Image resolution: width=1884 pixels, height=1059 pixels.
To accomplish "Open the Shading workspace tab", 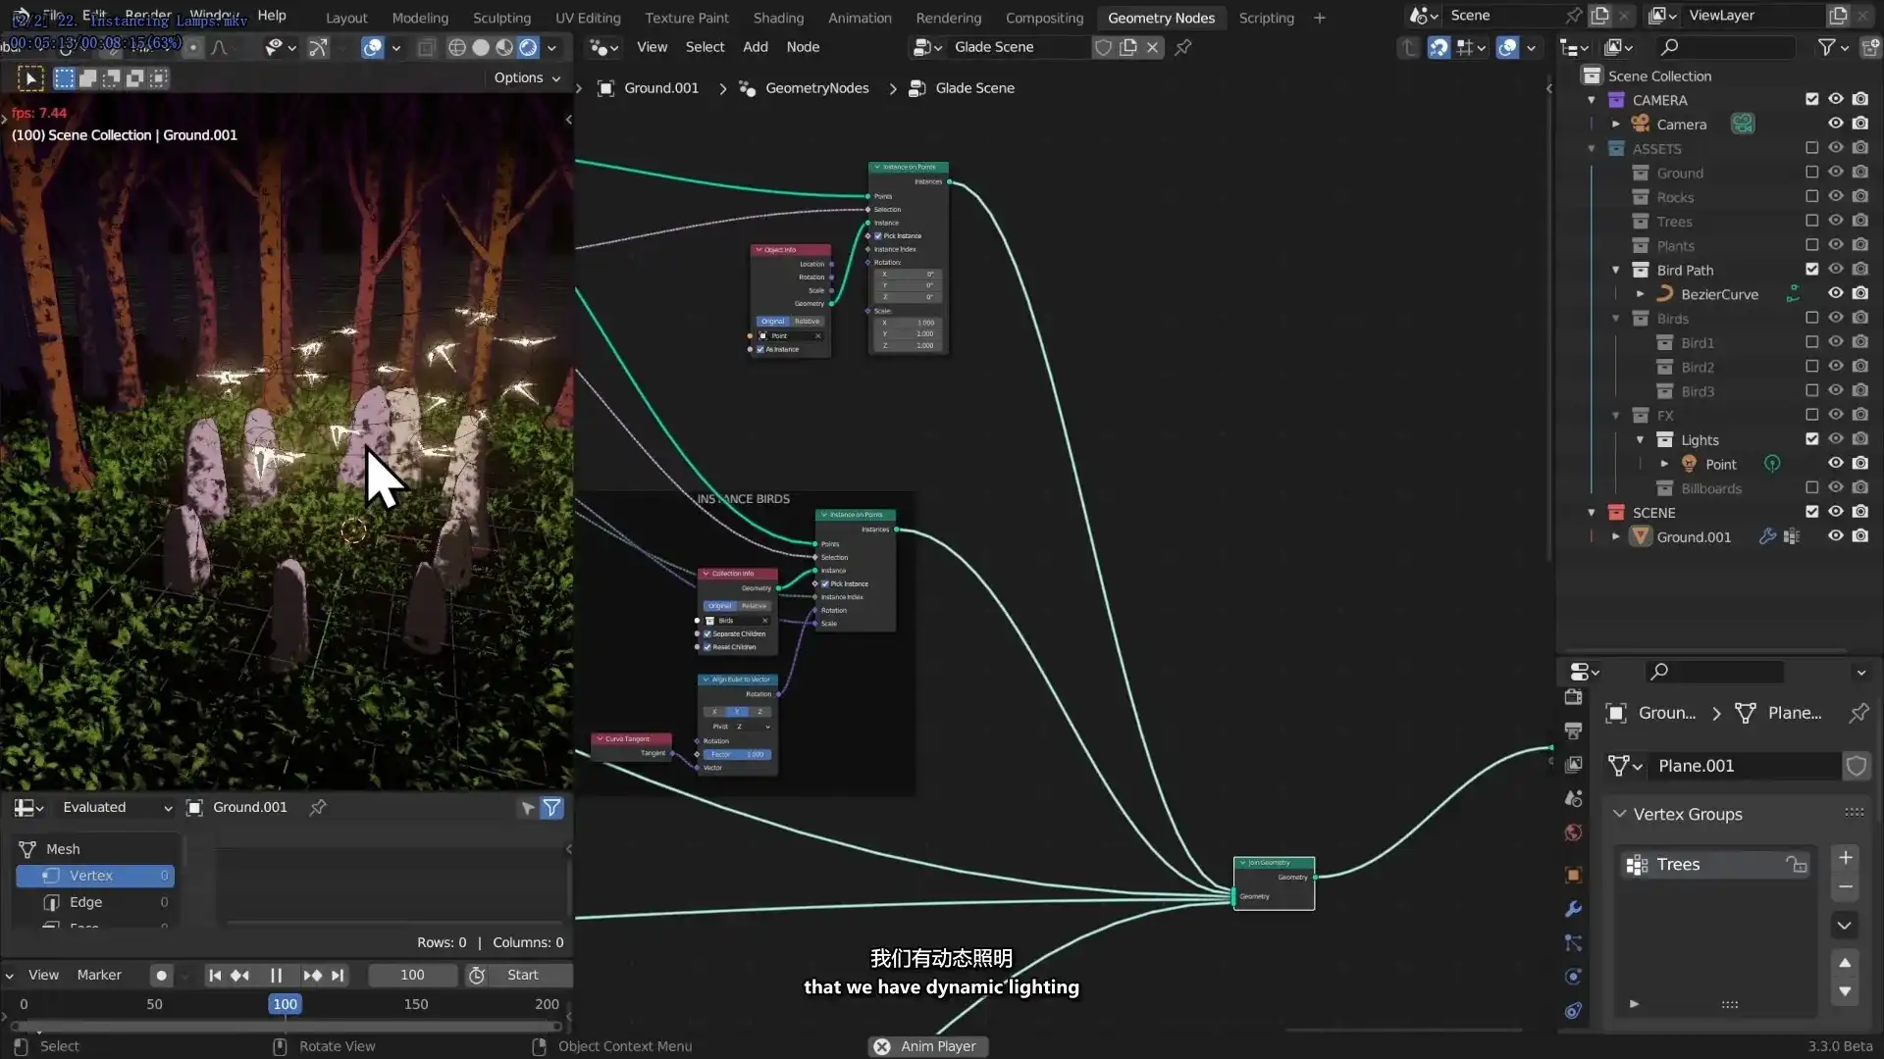I will 778,18.
